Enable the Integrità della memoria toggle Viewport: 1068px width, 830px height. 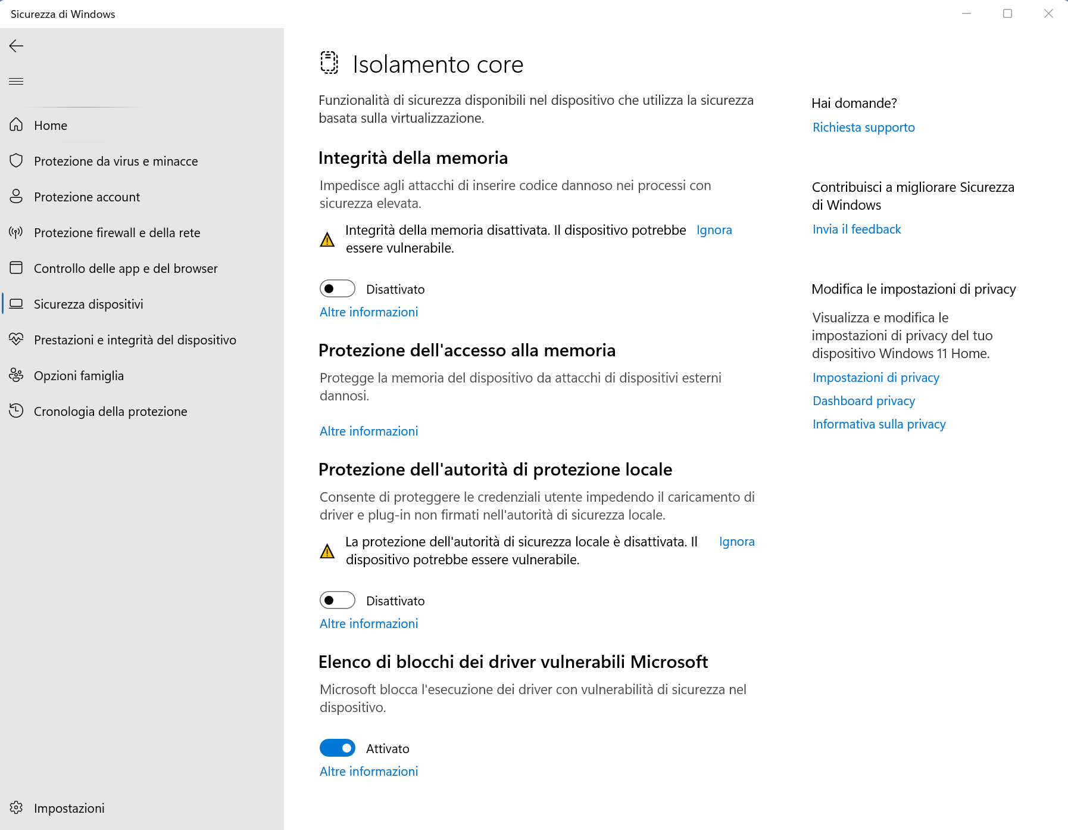point(338,289)
